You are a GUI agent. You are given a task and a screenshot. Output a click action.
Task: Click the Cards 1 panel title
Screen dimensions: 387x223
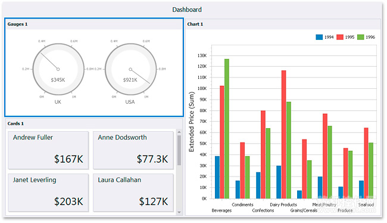pos(15,123)
